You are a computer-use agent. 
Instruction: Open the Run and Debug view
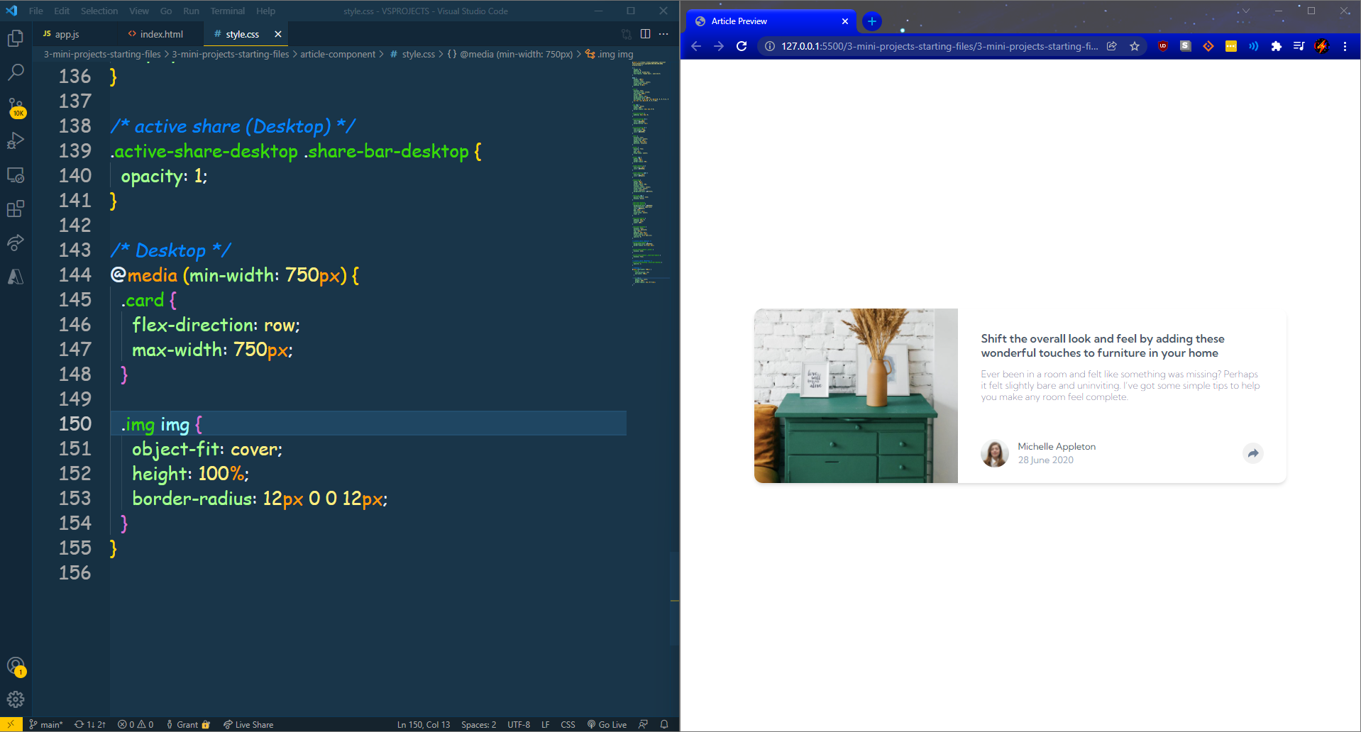16,140
